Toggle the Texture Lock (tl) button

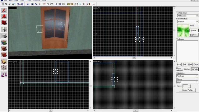pyautogui.click(x=84, y=4)
